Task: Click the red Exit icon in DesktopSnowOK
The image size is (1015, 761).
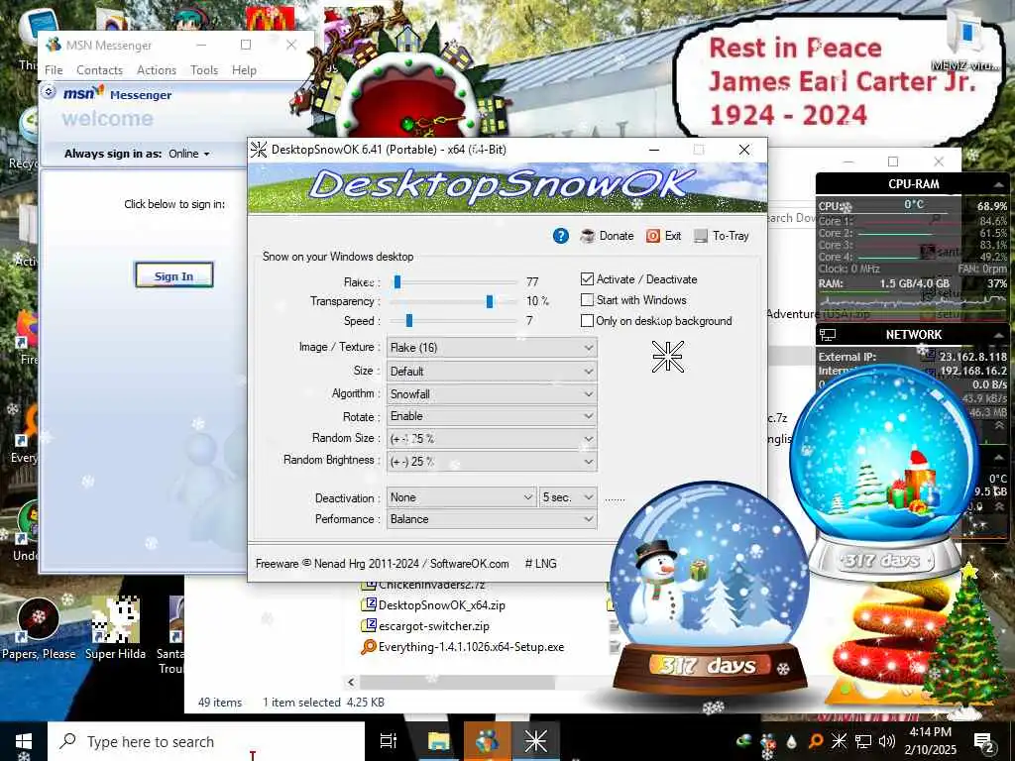Action: (653, 236)
